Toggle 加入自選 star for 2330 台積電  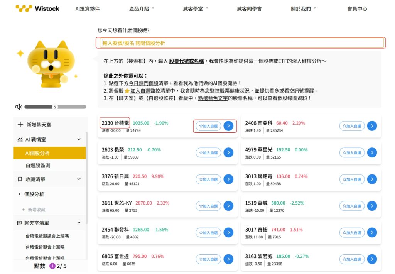208,126
